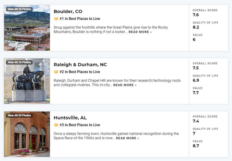Image resolution: width=232 pixels, height=161 pixels.
Task: Click the gold badge icon beside #2 ranking
Action: click(x=56, y=72)
